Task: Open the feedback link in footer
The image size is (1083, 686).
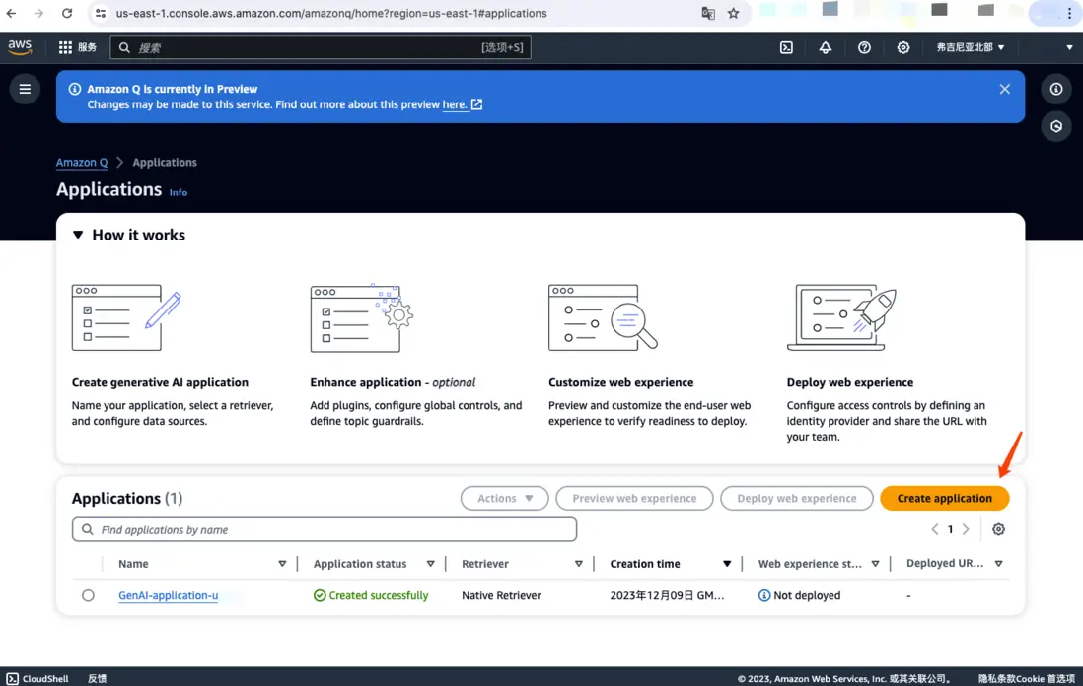Action: pyautogui.click(x=97, y=679)
